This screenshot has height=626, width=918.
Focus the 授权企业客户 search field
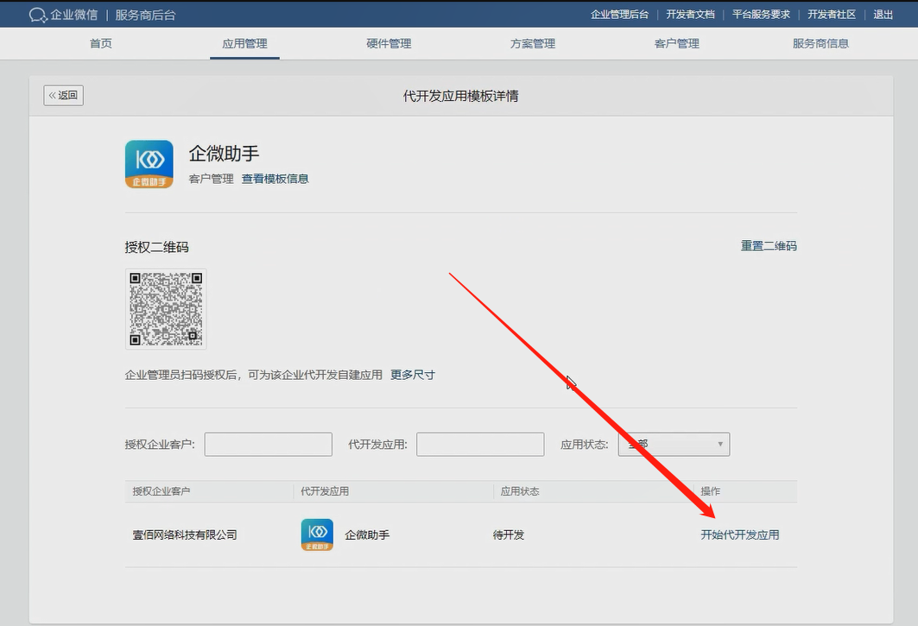[268, 445]
